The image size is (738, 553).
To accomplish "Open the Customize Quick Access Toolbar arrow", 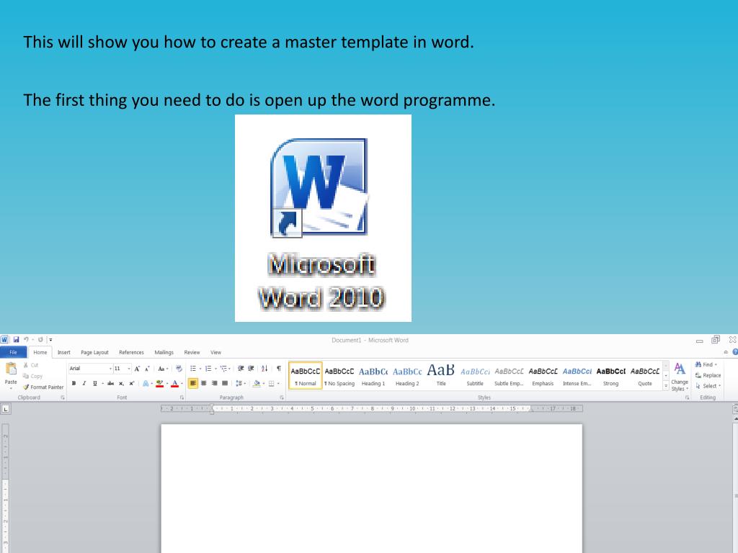I will tap(50, 340).
